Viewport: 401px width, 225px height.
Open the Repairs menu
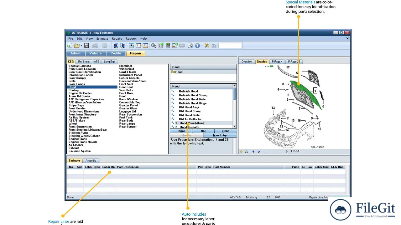point(117,39)
